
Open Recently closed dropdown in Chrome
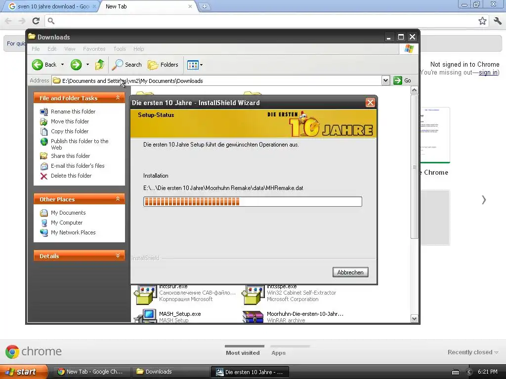click(x=473, y=352)
